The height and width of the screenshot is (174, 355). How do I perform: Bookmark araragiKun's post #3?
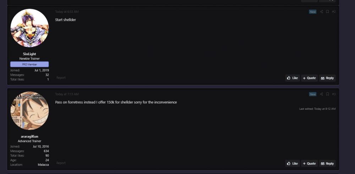tap(327, 94)
